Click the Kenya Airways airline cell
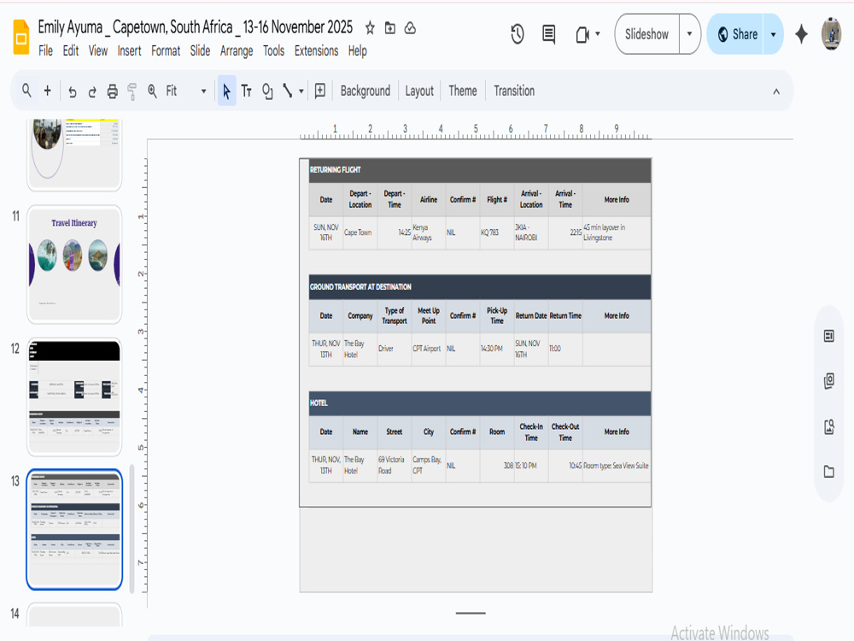854x641 pixels. tap(428, 232)
